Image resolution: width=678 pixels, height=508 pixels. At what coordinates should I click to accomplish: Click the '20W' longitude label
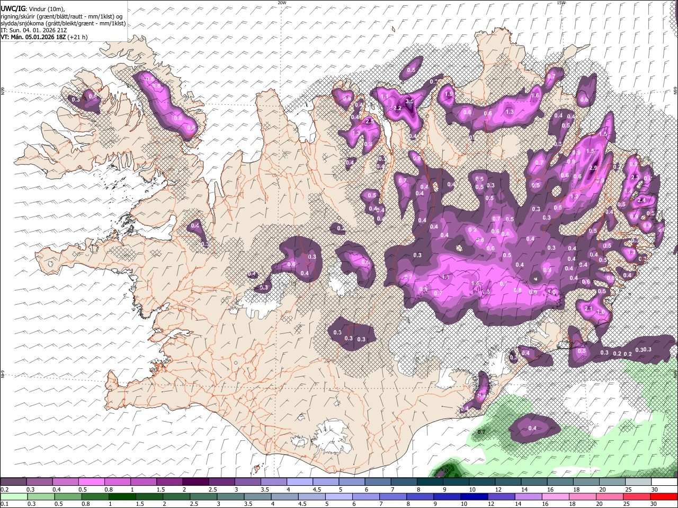click(282, 3)
